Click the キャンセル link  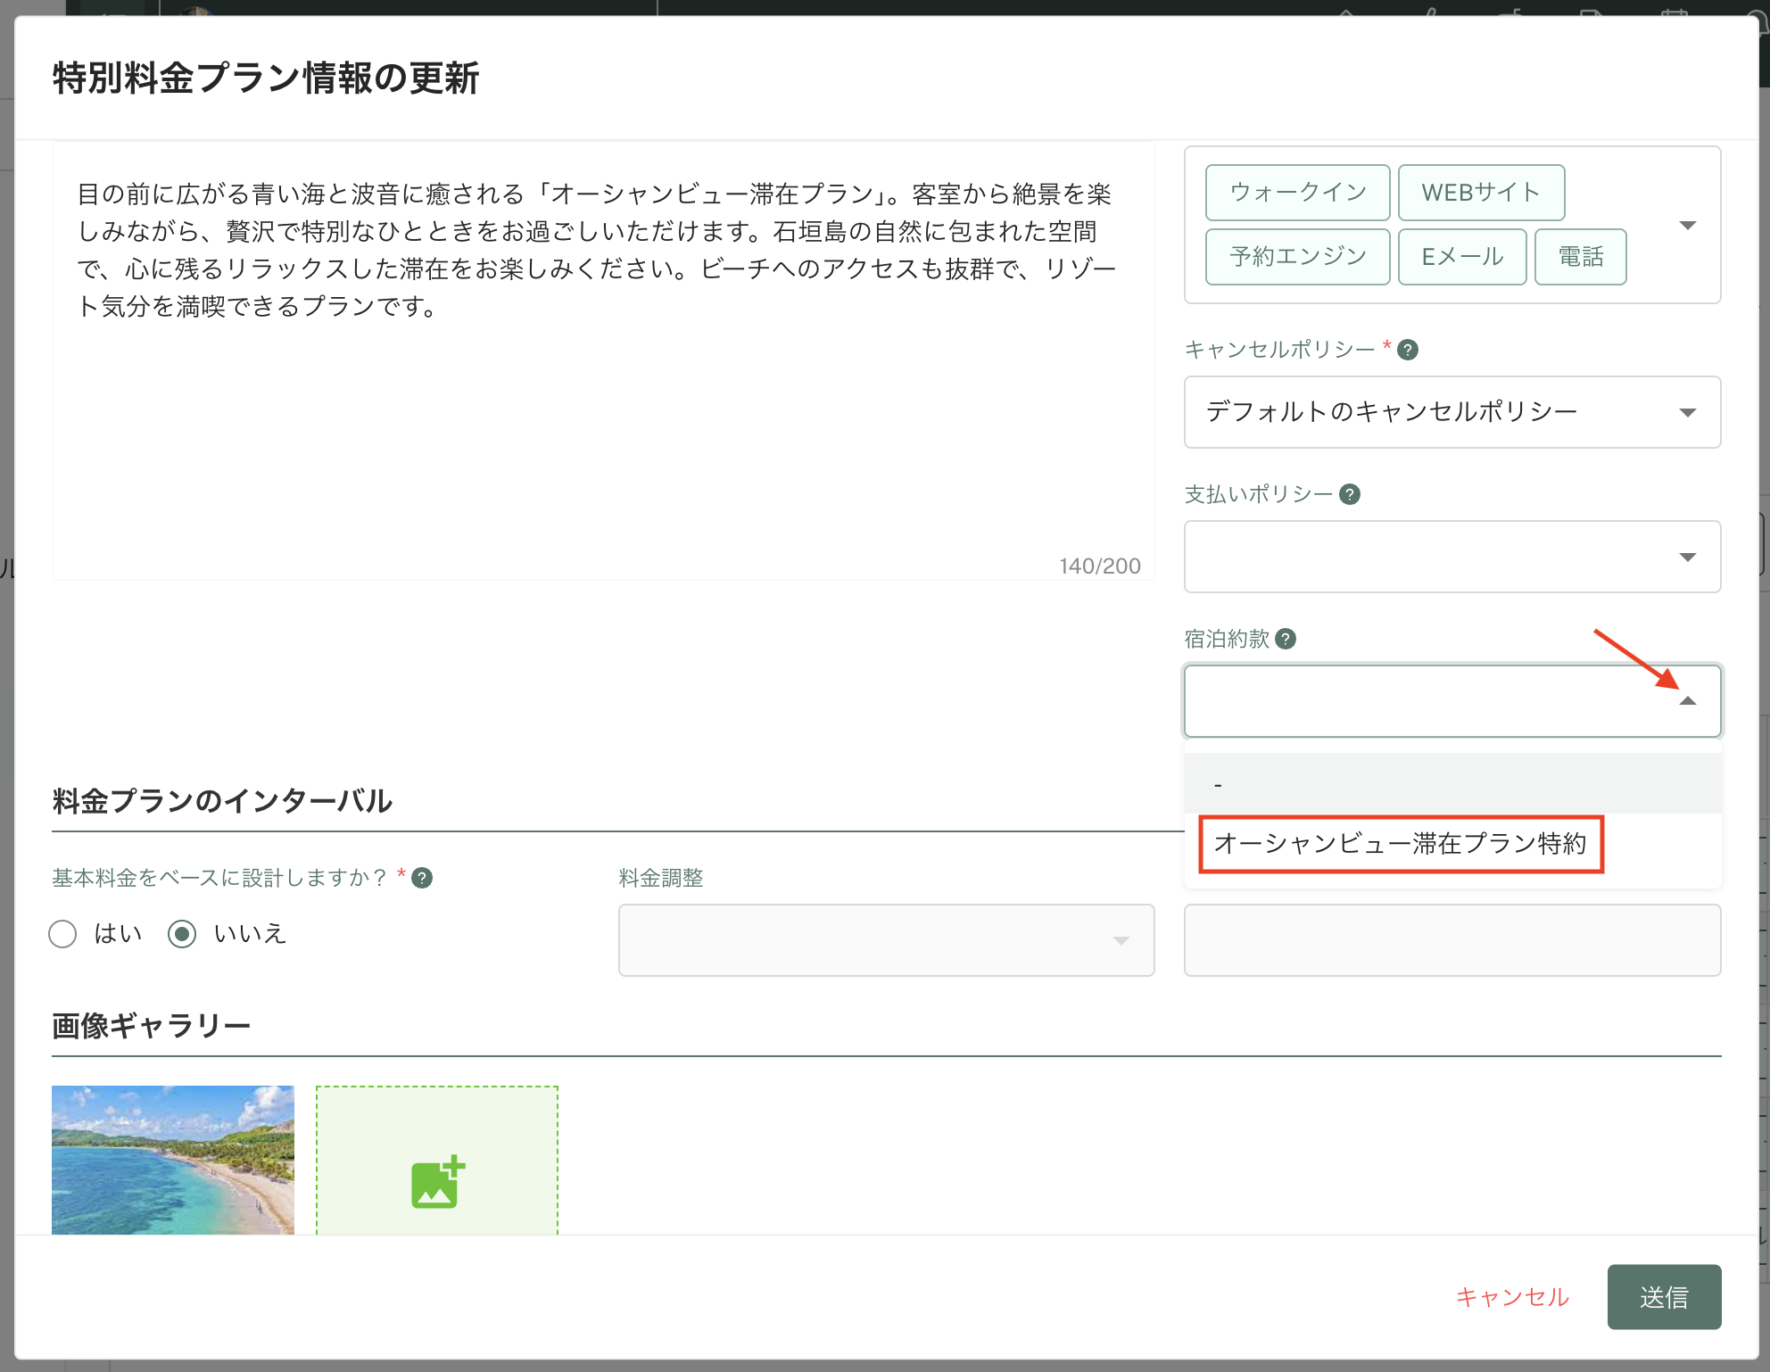[1512, 1297]
